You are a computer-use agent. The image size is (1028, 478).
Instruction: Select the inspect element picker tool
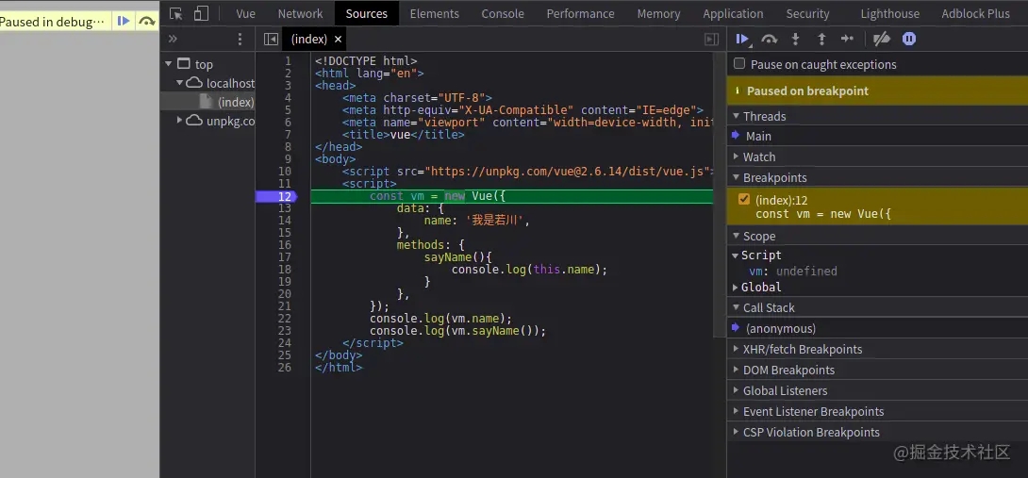point(175,13)
